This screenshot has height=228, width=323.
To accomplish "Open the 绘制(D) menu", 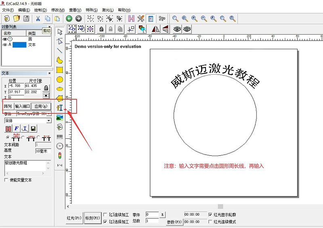I will tap(40, 10).
